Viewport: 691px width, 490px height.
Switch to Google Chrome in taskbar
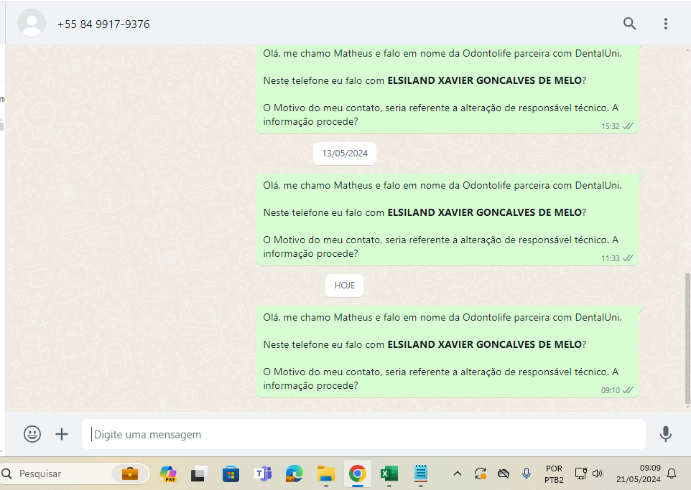coord(358,473)
